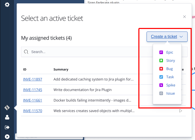Choose Spike from the ticket menu

tap(171, 85)
